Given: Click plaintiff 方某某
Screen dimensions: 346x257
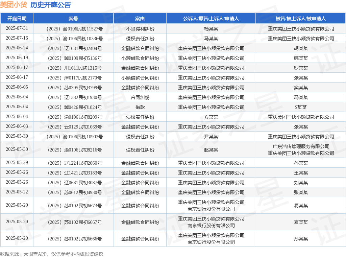Looking at the screenshot, I should [211, 117].
